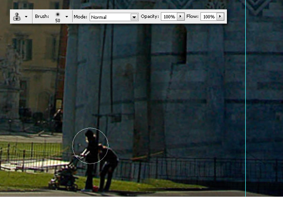Click the Flow: label

click(x=192, y=16)
